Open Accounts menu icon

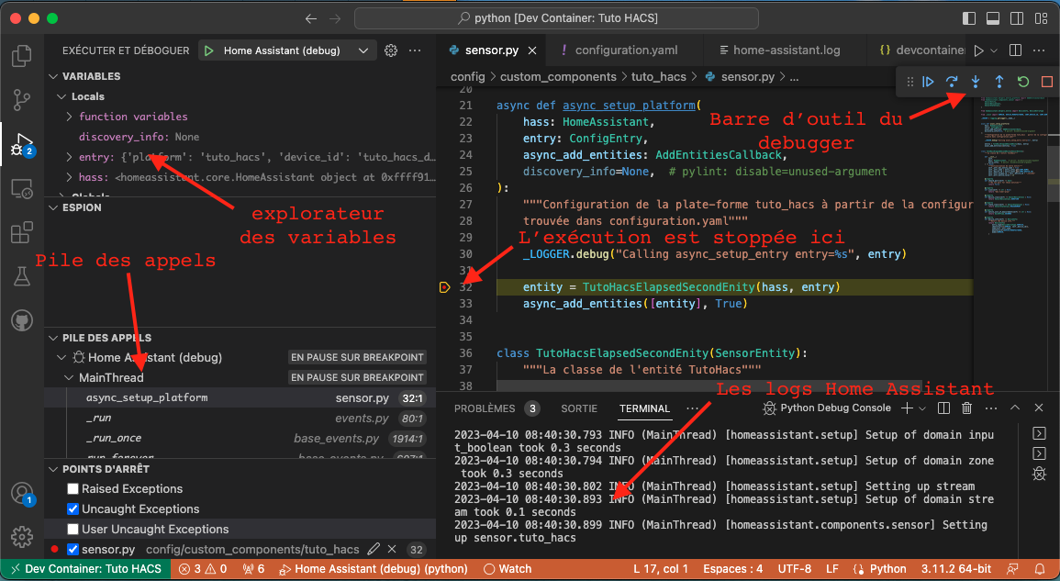pos(22,493)
